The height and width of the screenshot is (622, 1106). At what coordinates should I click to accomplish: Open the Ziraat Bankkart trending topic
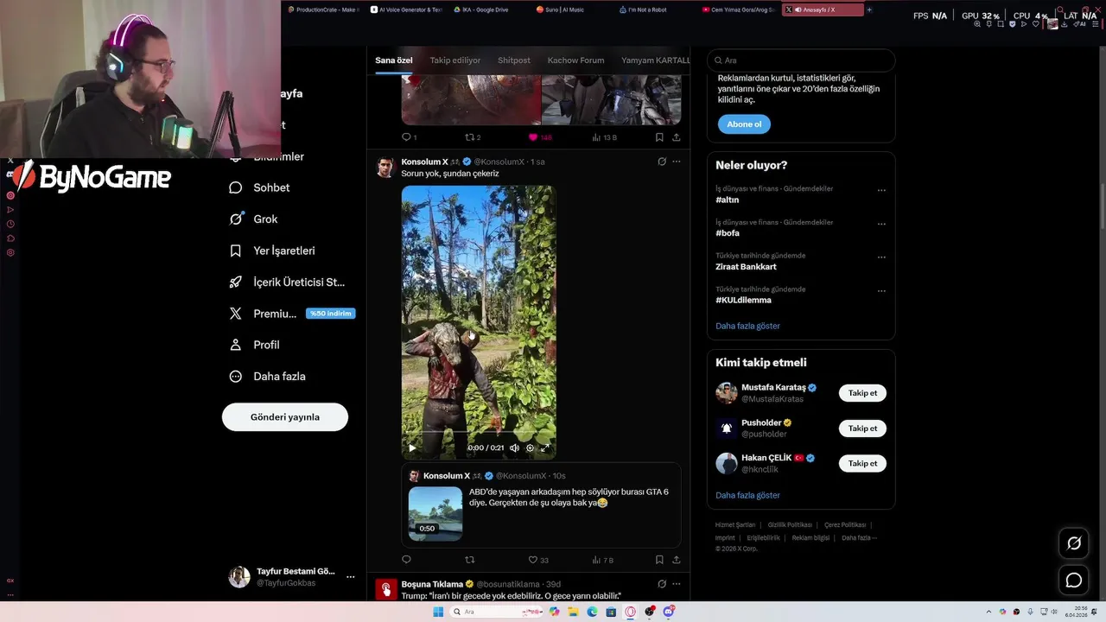(746, 267)
